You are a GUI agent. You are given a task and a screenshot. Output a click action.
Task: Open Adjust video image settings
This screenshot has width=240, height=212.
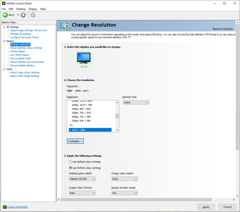click(x=25, y=76)
